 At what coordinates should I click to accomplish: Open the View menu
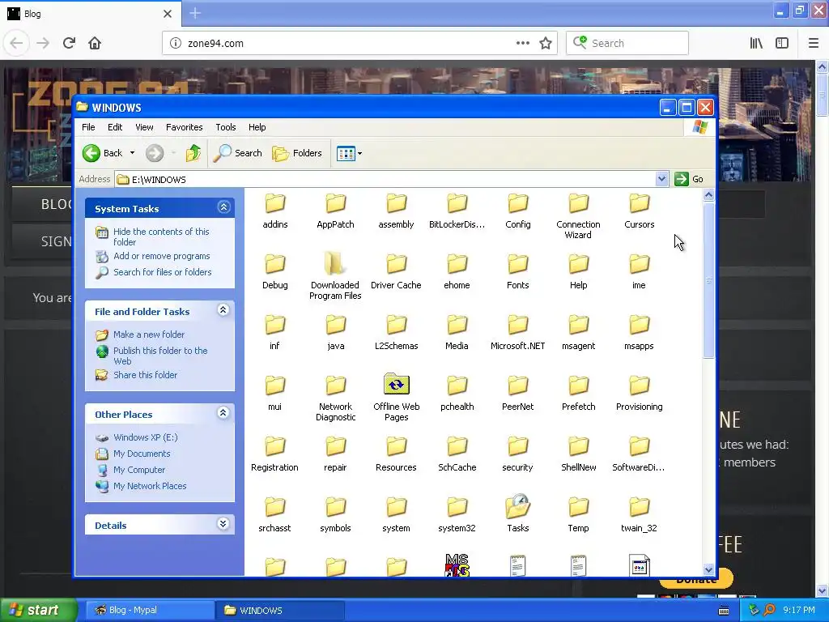[x=144, y=127]
